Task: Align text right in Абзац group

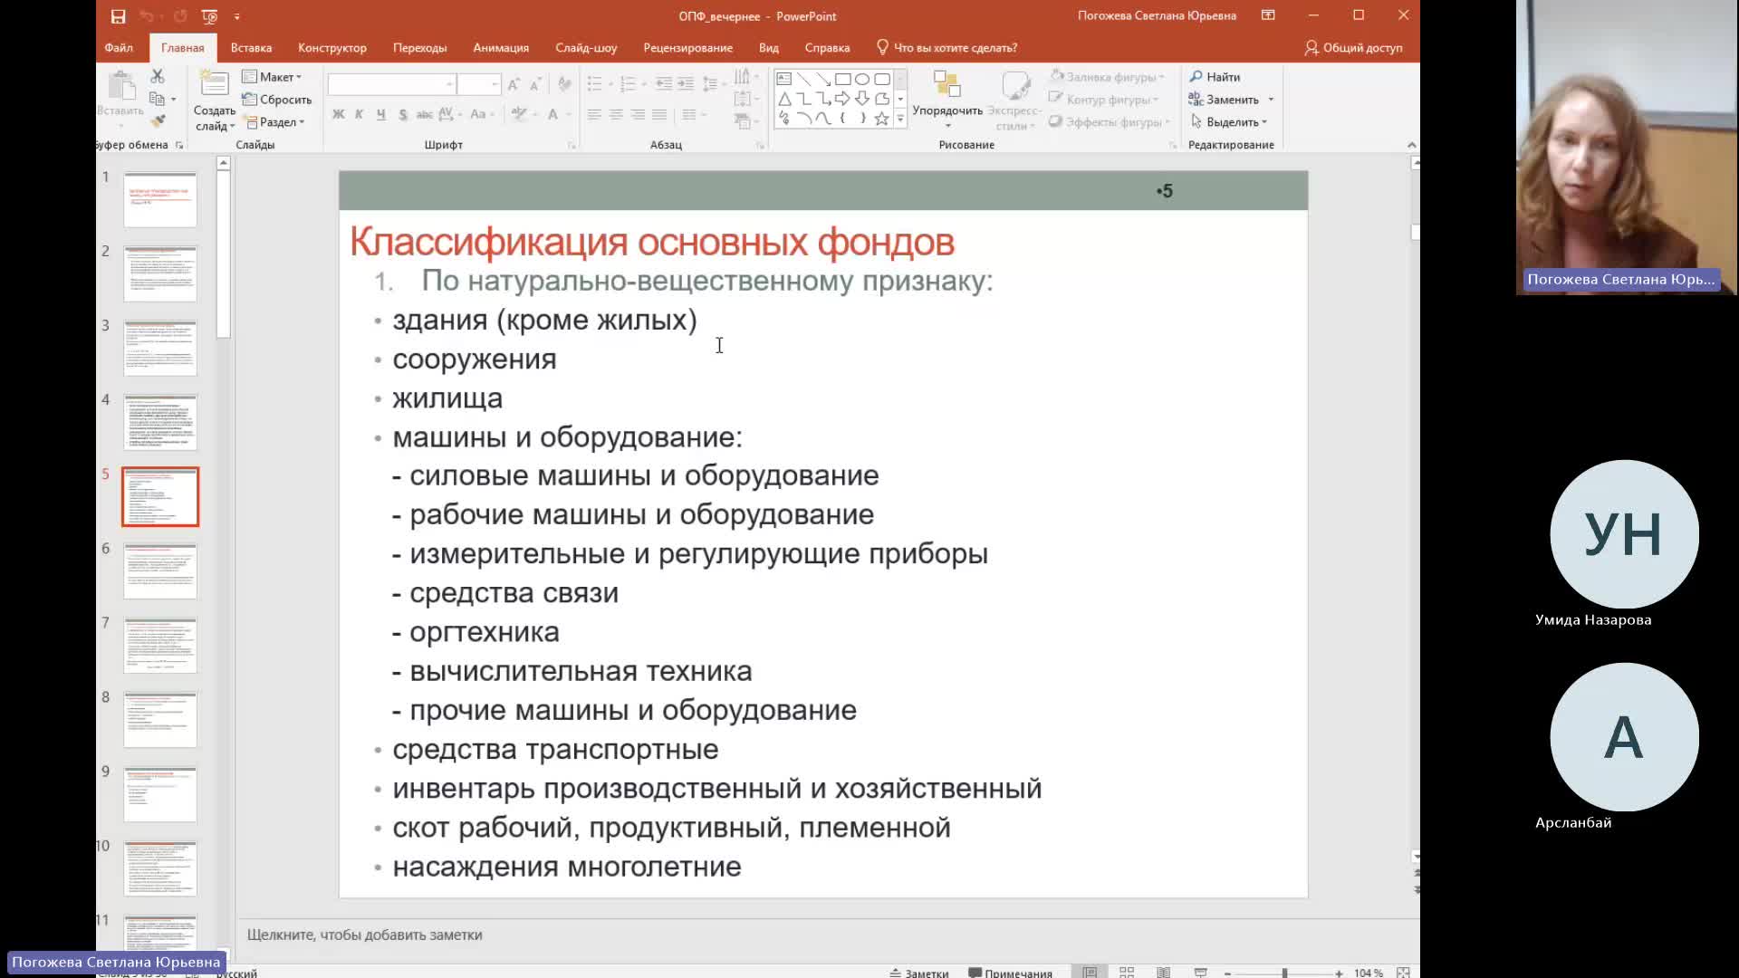Action: (638, 114)
